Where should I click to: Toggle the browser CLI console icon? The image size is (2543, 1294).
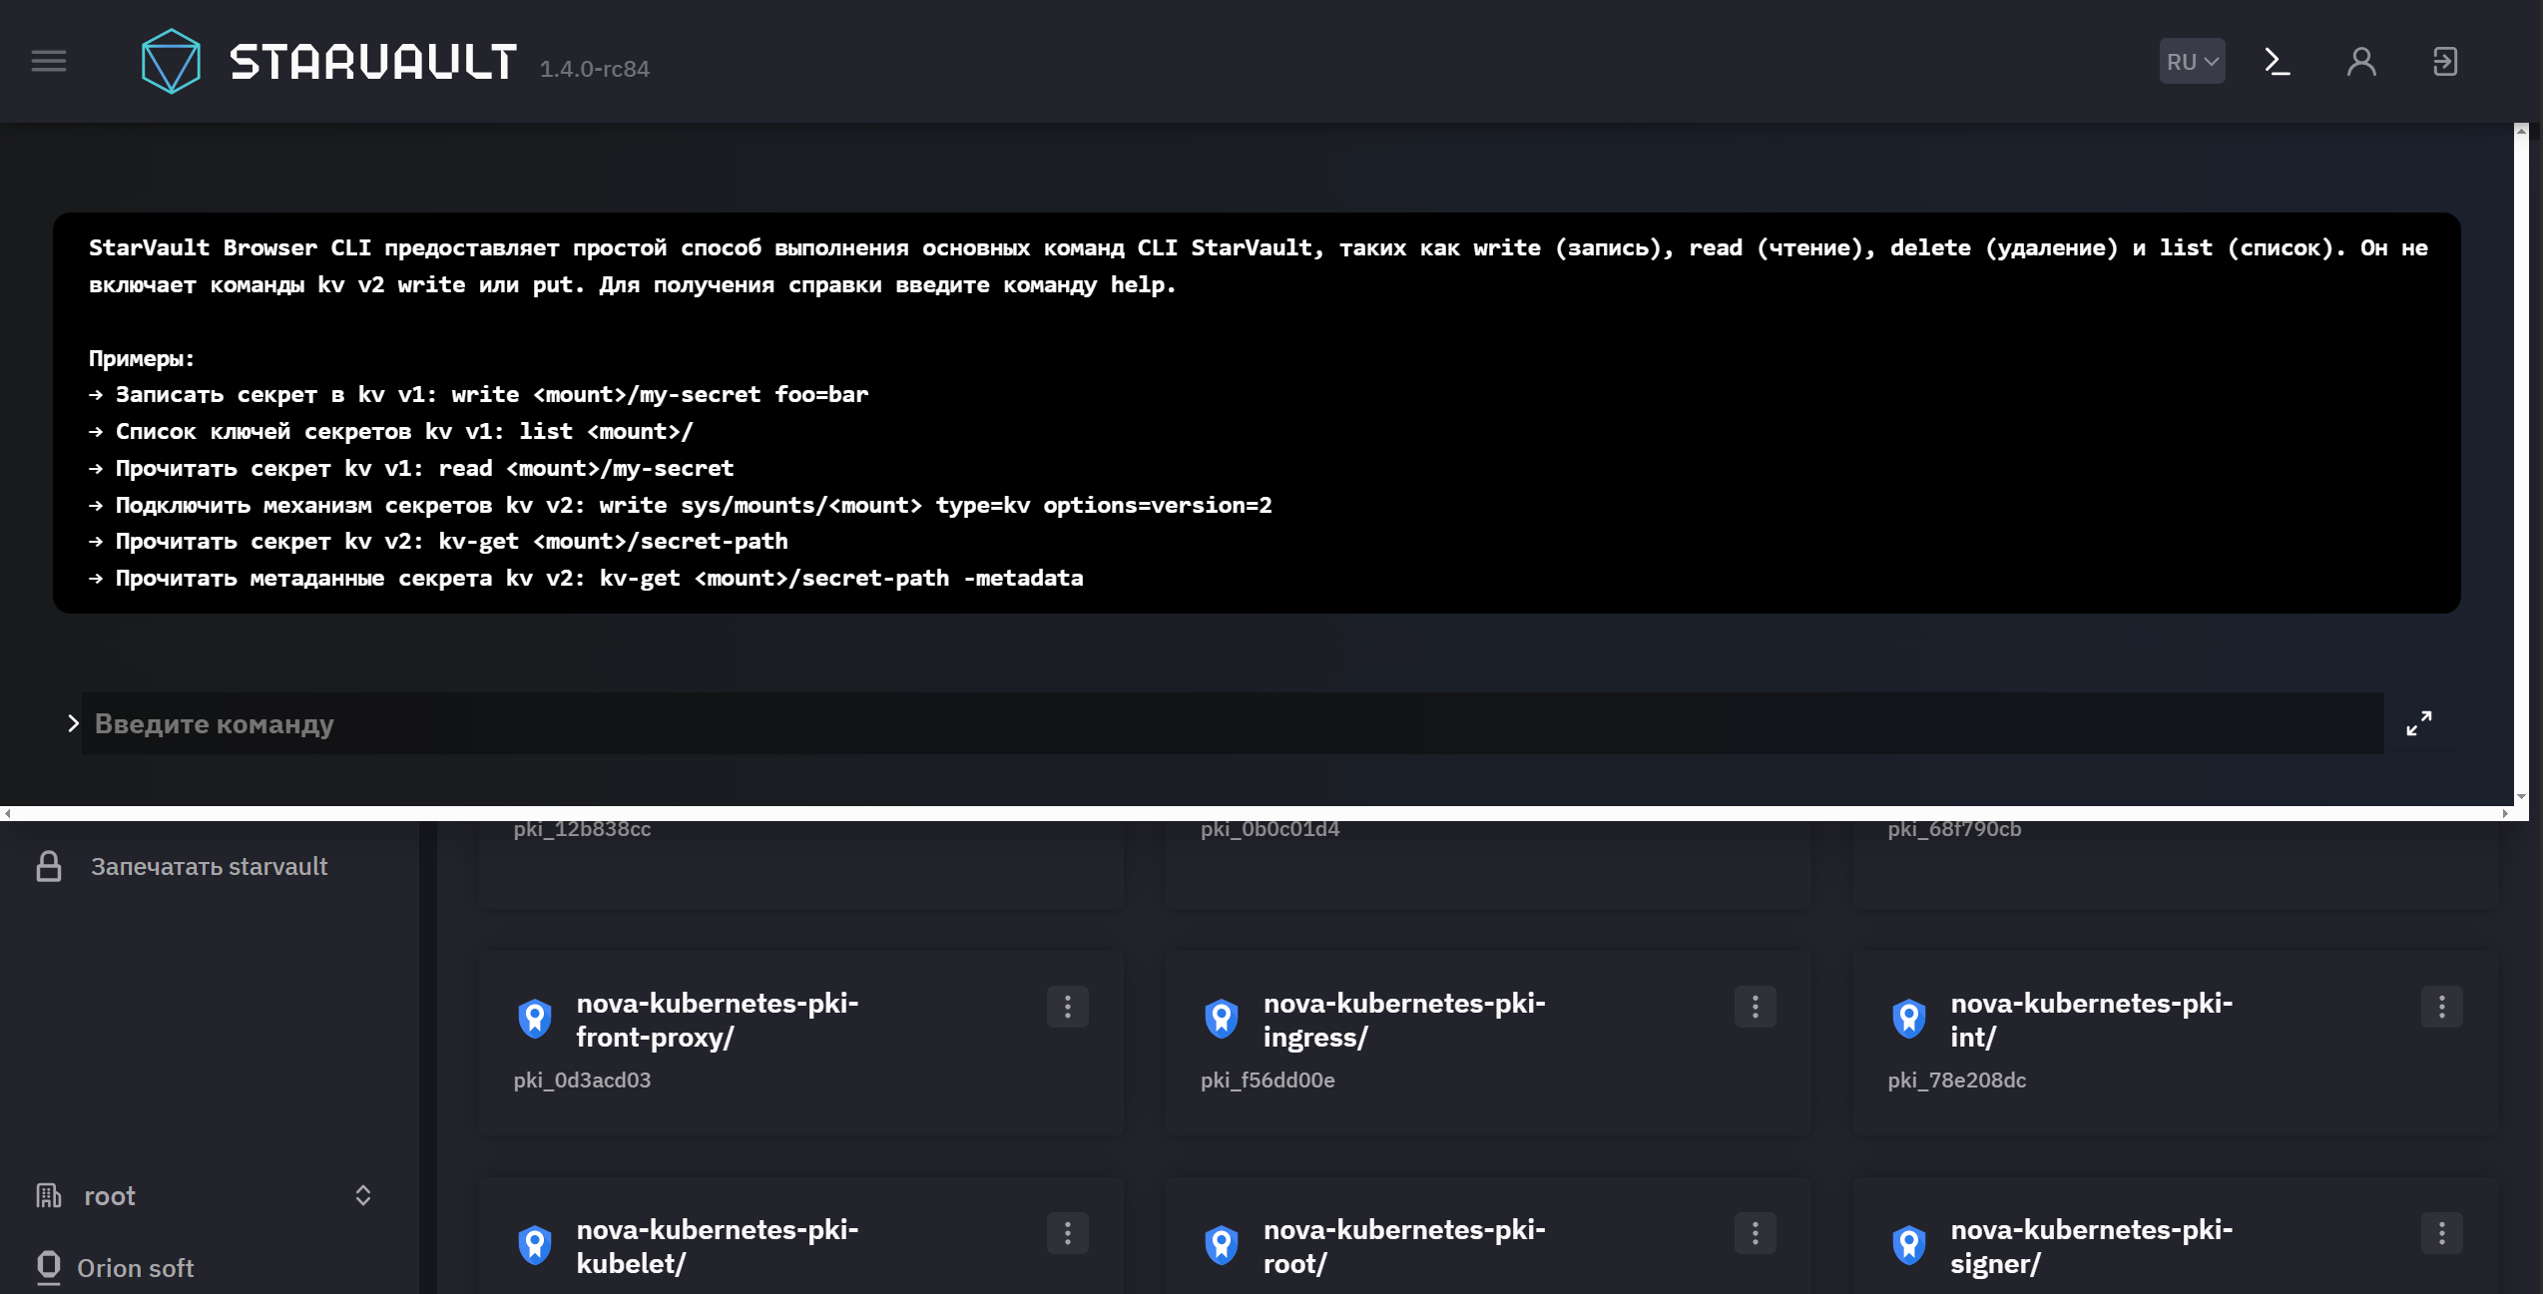tap(2277, 62)
